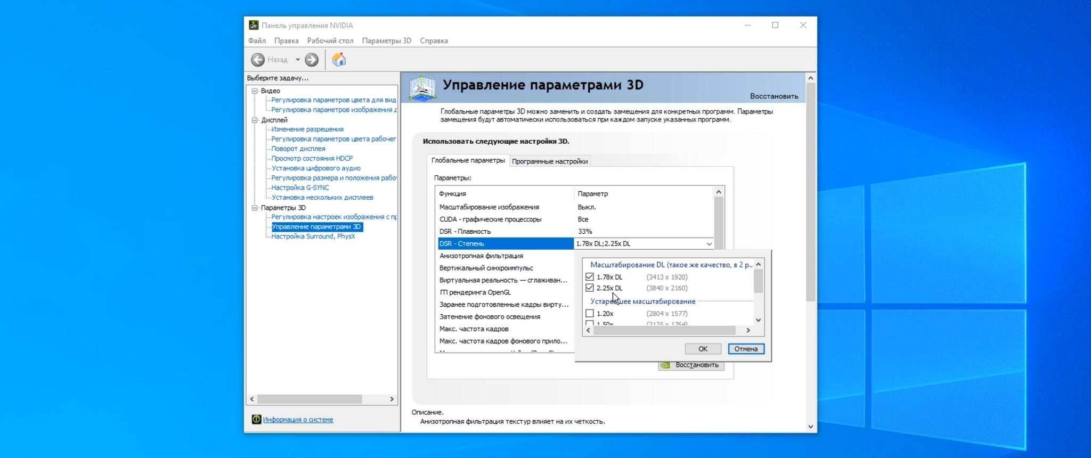Click the NVIDIA icon in title bar
Screen dimensions: 1091x458
pyautogui.click(x=254, y=25)
